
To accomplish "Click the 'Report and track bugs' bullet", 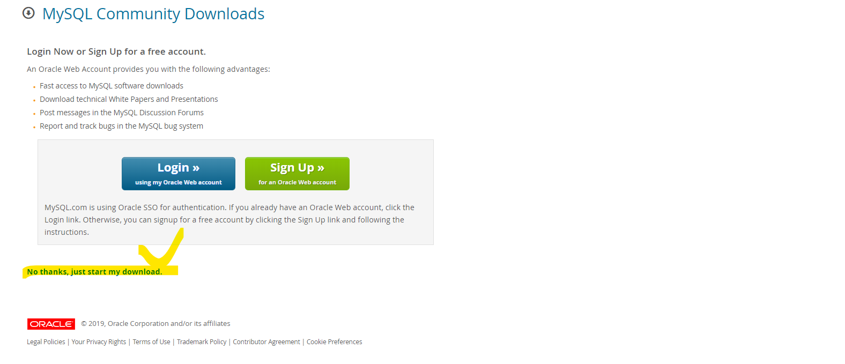I will 121,126.
